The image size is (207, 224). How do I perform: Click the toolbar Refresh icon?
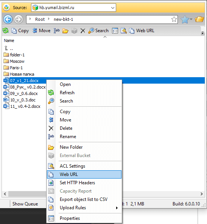point(6,31)
